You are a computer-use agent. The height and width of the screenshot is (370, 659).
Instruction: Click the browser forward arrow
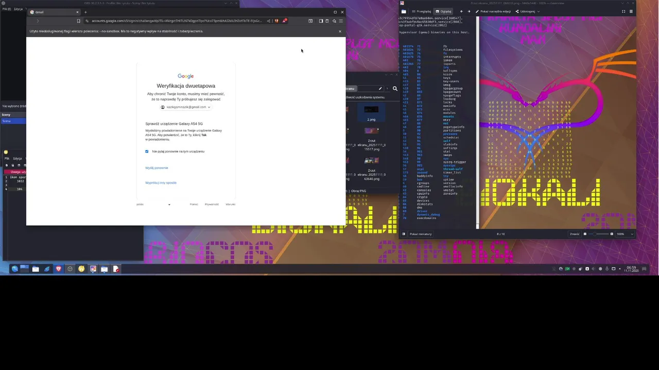38,21
